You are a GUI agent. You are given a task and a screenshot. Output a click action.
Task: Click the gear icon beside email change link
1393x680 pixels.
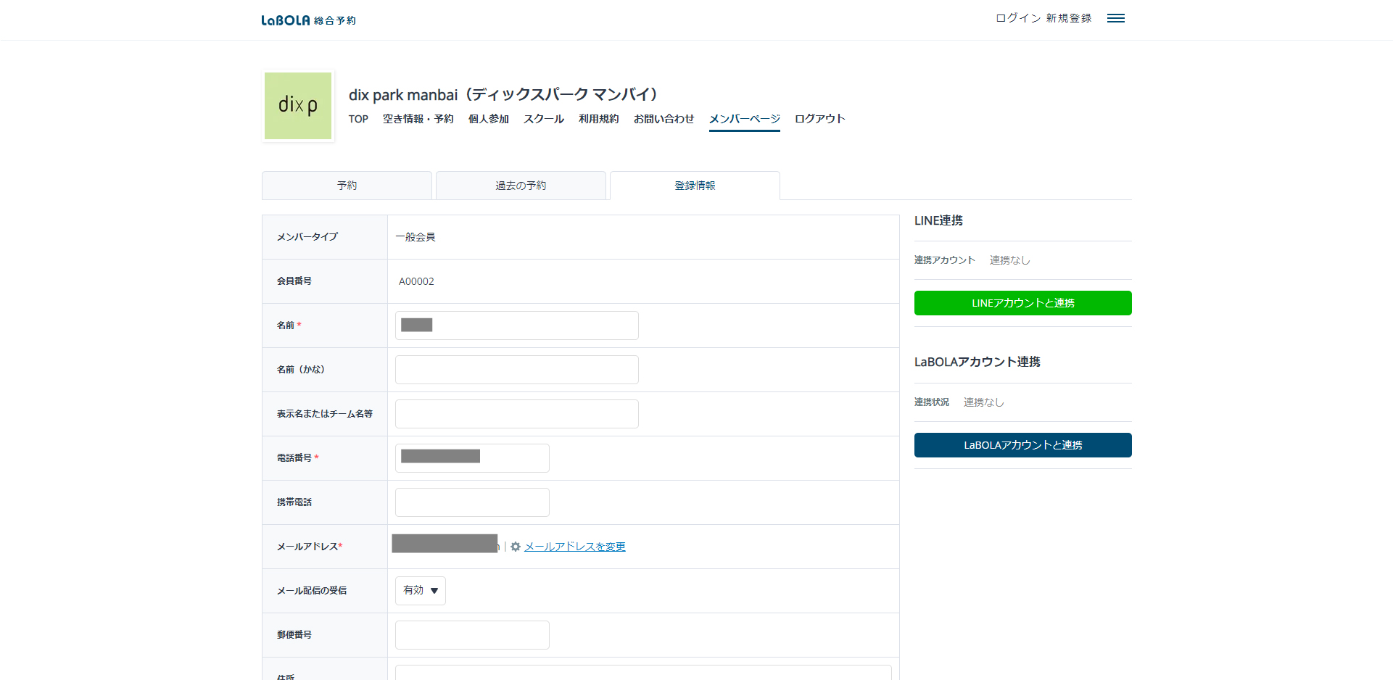tap(516, 547)
